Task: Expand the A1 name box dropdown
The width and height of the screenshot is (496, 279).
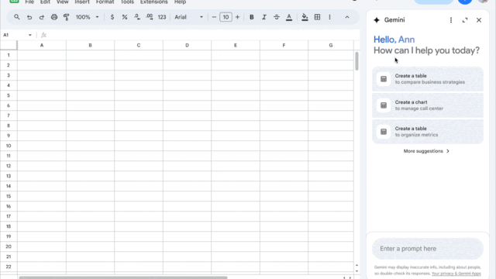Action: click(x=29, y=35)
